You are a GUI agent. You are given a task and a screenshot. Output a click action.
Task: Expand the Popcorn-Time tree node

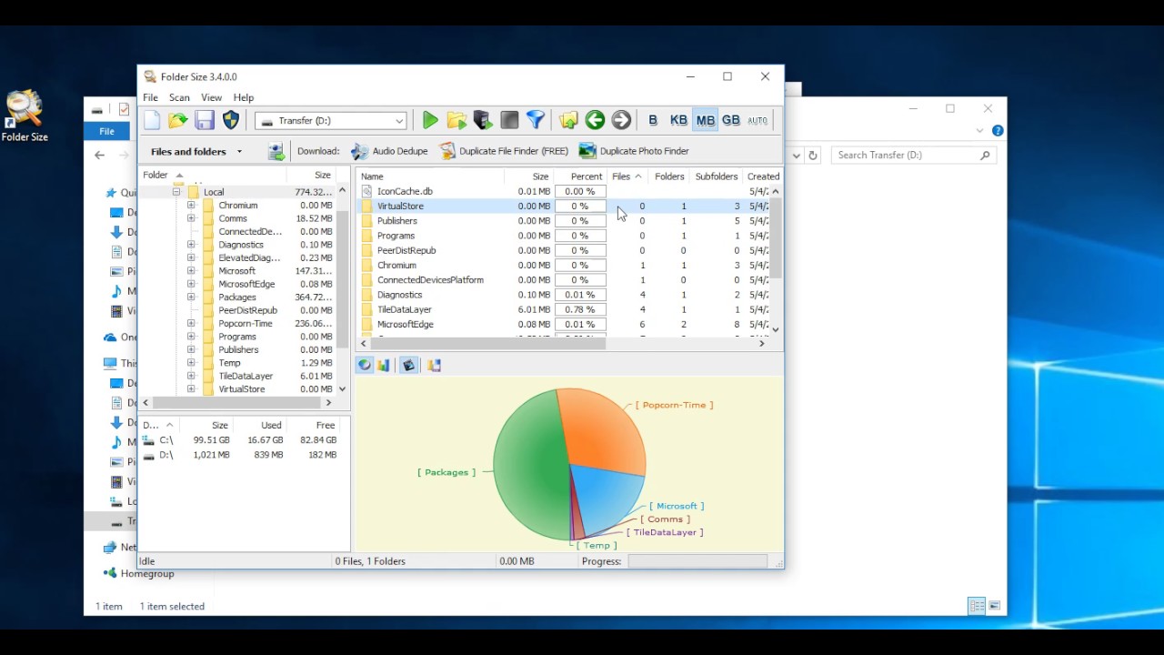tap(191, 323)
